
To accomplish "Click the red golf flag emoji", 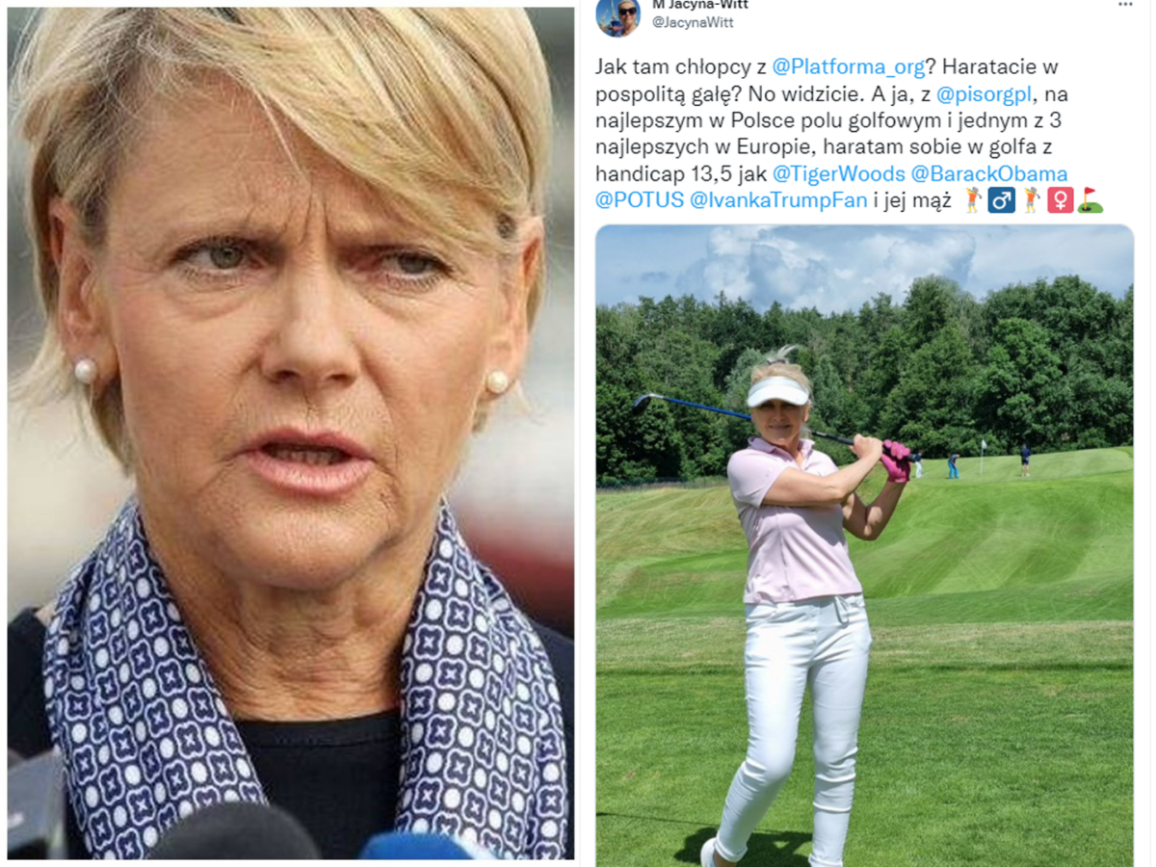I will [1090, 200].
